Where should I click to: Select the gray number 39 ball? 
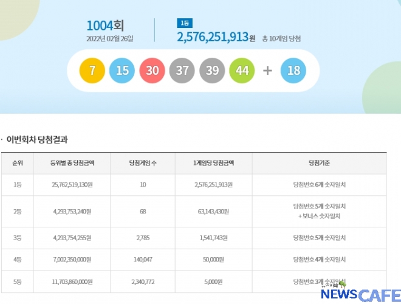coord(211,71)
